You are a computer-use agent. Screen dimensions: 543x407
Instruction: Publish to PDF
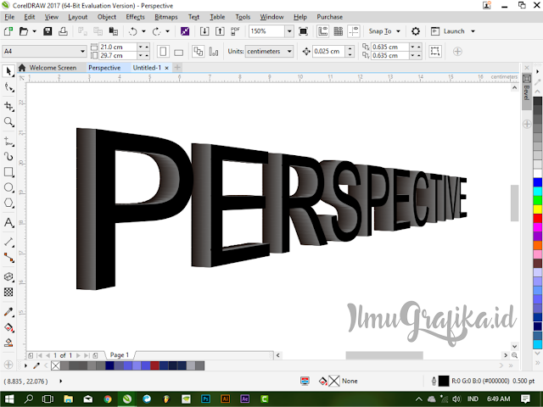(x=235, y=31)
